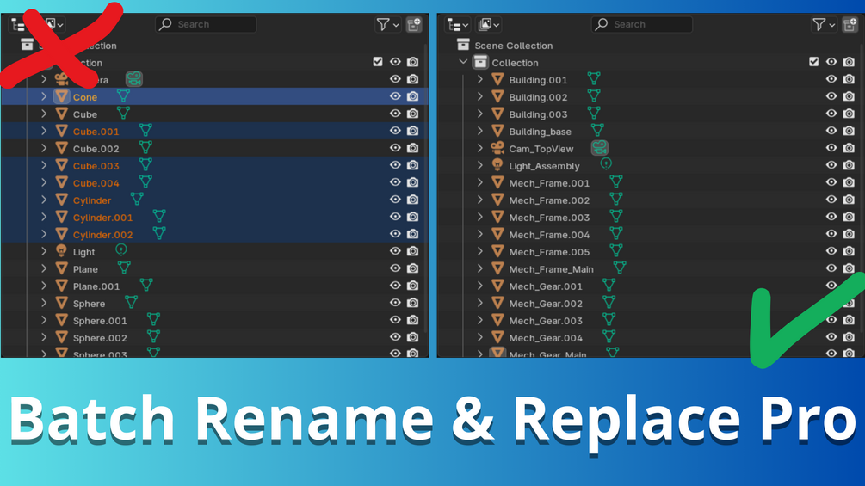The width and height of the screenshot is (865, 486).
Task: Expand the Cube.002 tree row
Action: (44, 148)
